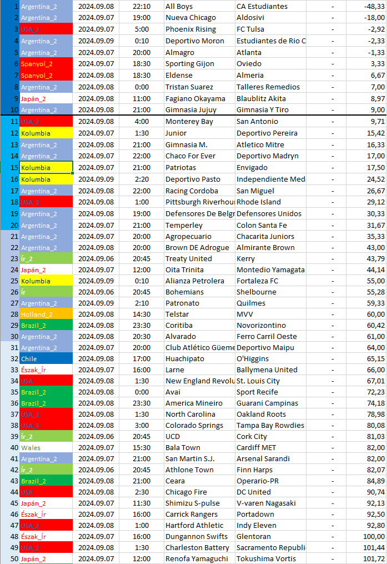Click the "100,00" value cell
This screenshot has height=564, width=387.
point(366,536)
